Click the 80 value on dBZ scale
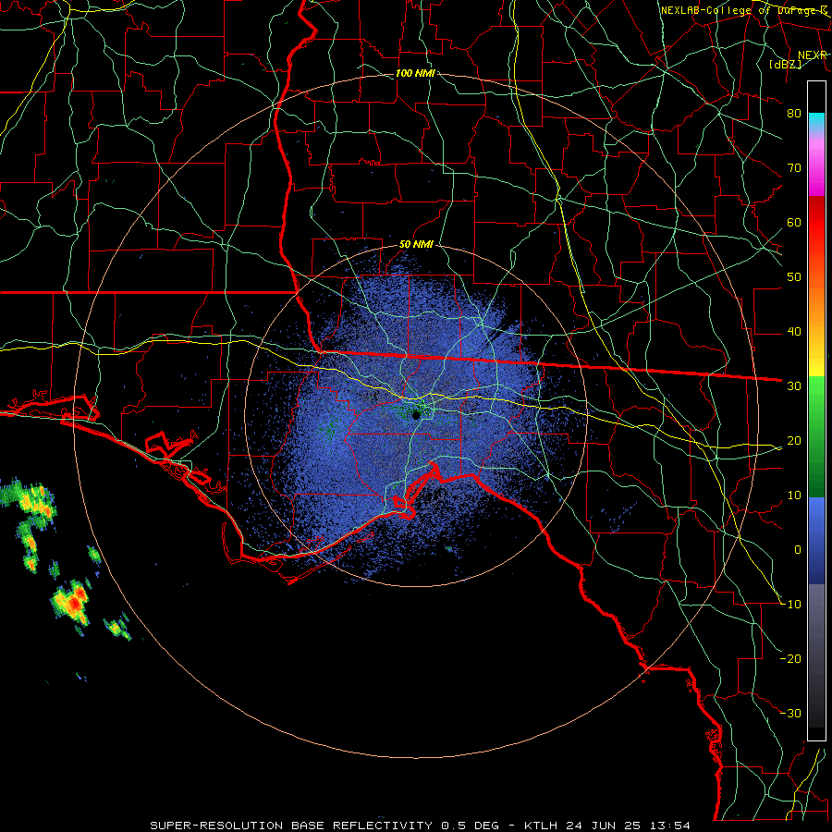Viewport: 832px width, 832px height. pos(794,114)
